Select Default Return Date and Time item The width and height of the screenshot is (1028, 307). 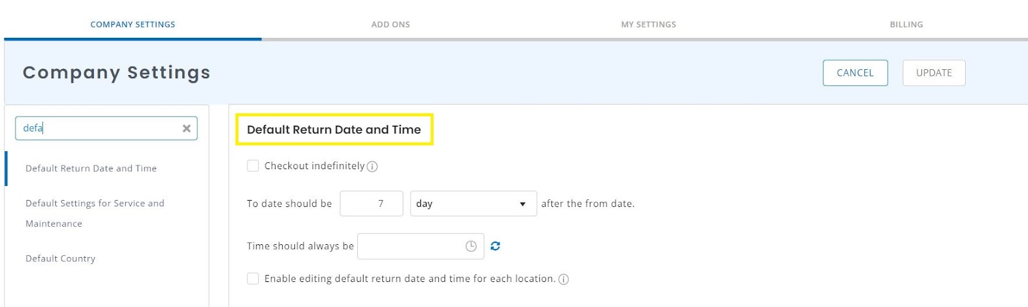[91, 169]
